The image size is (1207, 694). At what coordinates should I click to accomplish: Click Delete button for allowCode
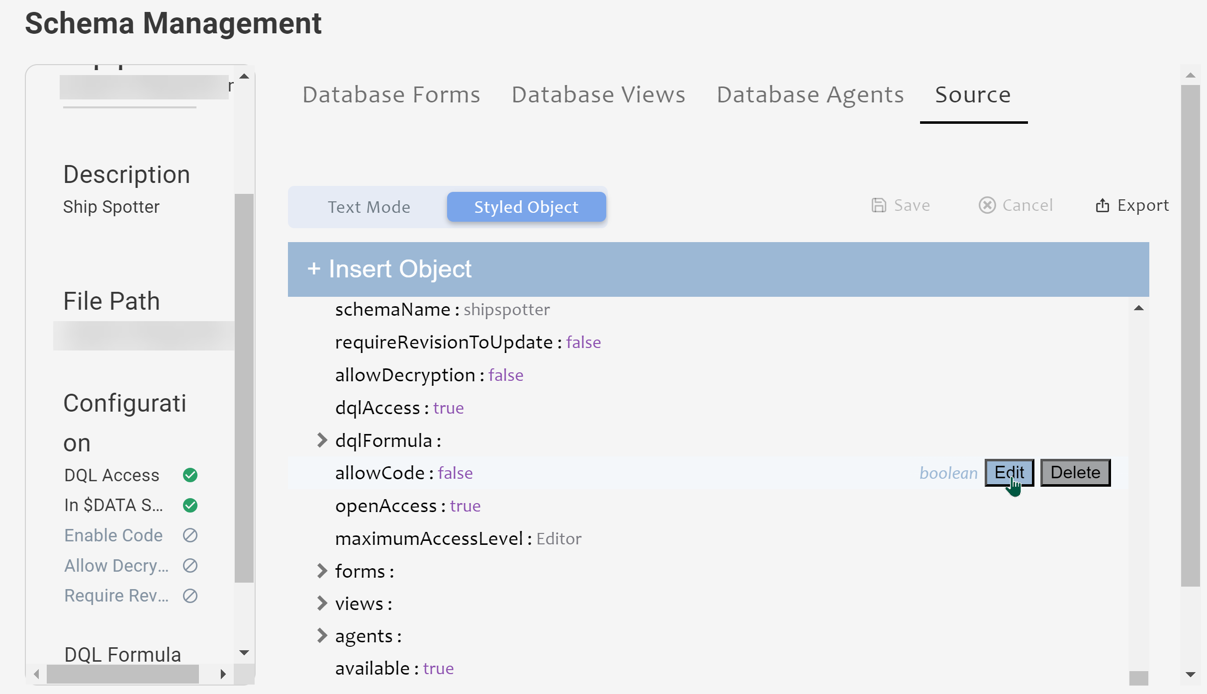coord(1075,472)
